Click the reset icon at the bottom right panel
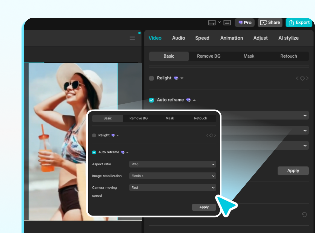The height and width of the screenshot is (233, 315). [x=304, y=214]
